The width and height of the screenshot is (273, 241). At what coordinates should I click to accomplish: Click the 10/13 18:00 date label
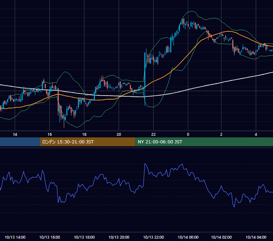[x=84, y=237]
